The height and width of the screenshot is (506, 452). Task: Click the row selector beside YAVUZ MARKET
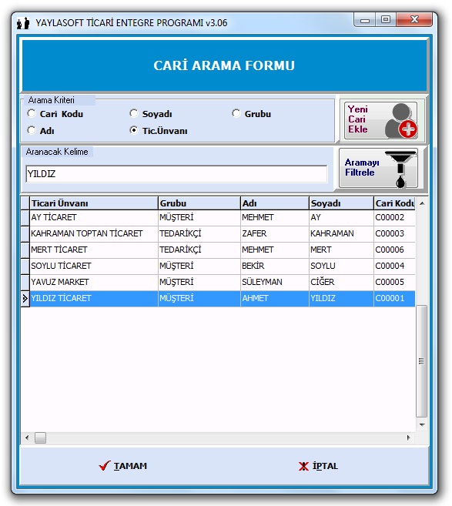click(x=25, y=282)
